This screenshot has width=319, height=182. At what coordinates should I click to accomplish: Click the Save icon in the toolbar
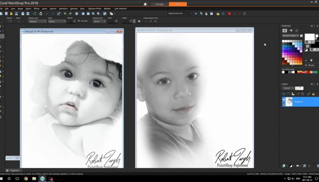[x=23, y=14]
